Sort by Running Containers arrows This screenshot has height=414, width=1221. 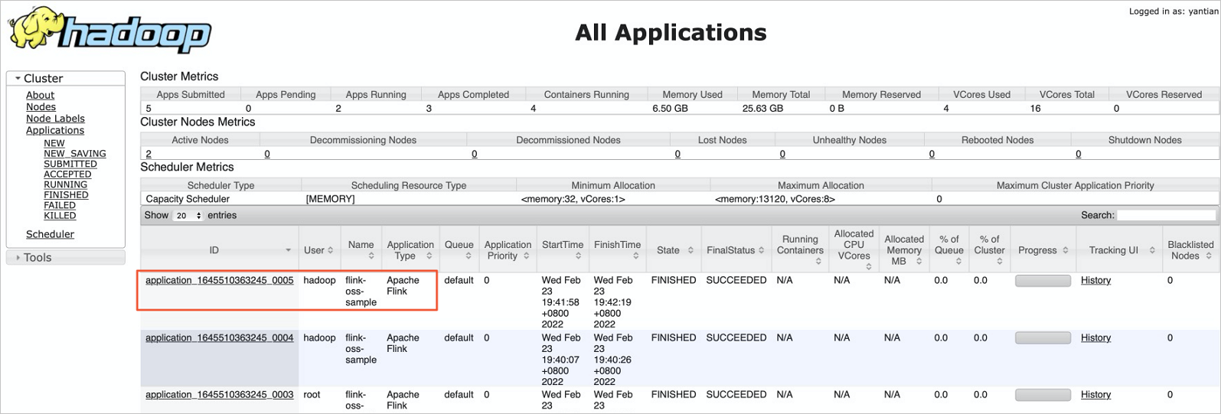pos(818,262)
